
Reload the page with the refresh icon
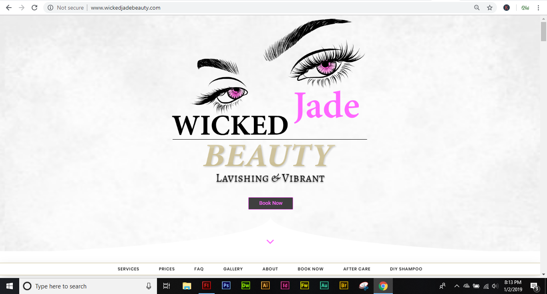(x=34, y=8)
